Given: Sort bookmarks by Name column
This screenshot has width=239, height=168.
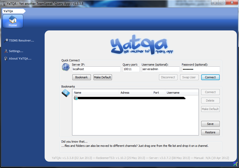Looking at the screenshot, I should coord(96,93).
